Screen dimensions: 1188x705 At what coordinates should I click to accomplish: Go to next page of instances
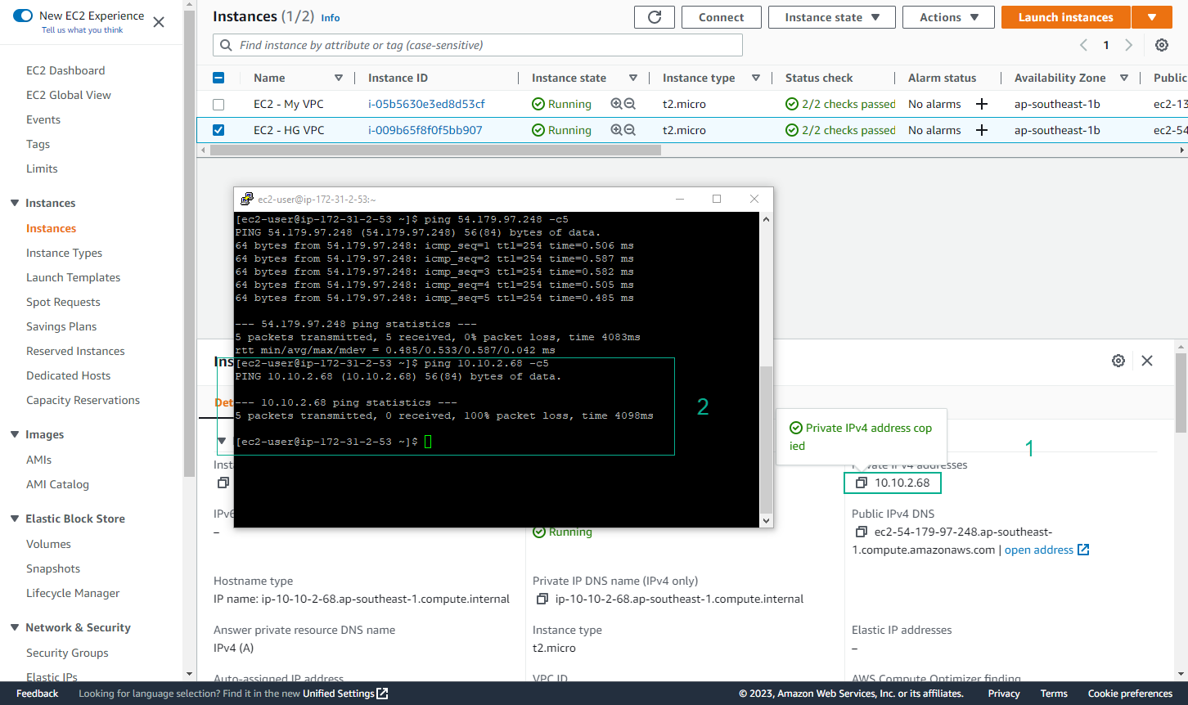pyautogui.click(x=1129, y=45)
